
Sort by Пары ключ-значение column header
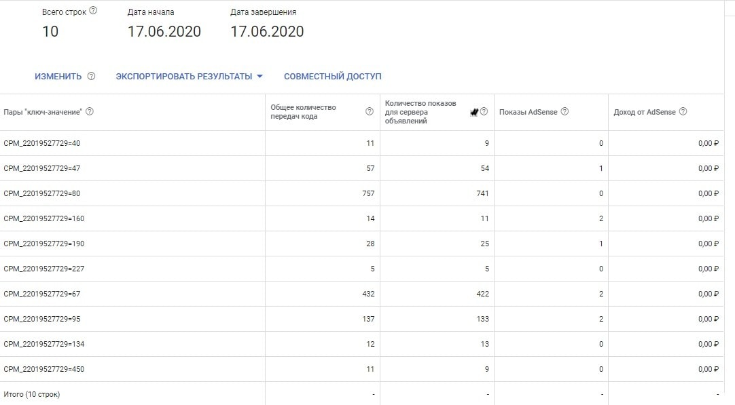[x=43, y=112]
